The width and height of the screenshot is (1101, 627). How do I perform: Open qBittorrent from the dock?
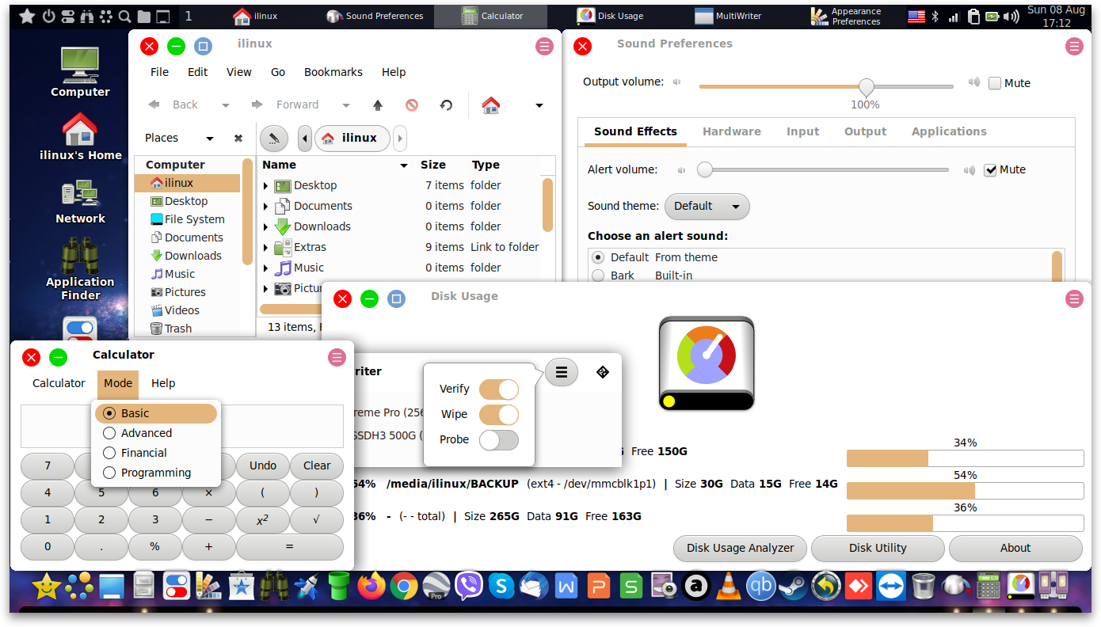point(761,587)
